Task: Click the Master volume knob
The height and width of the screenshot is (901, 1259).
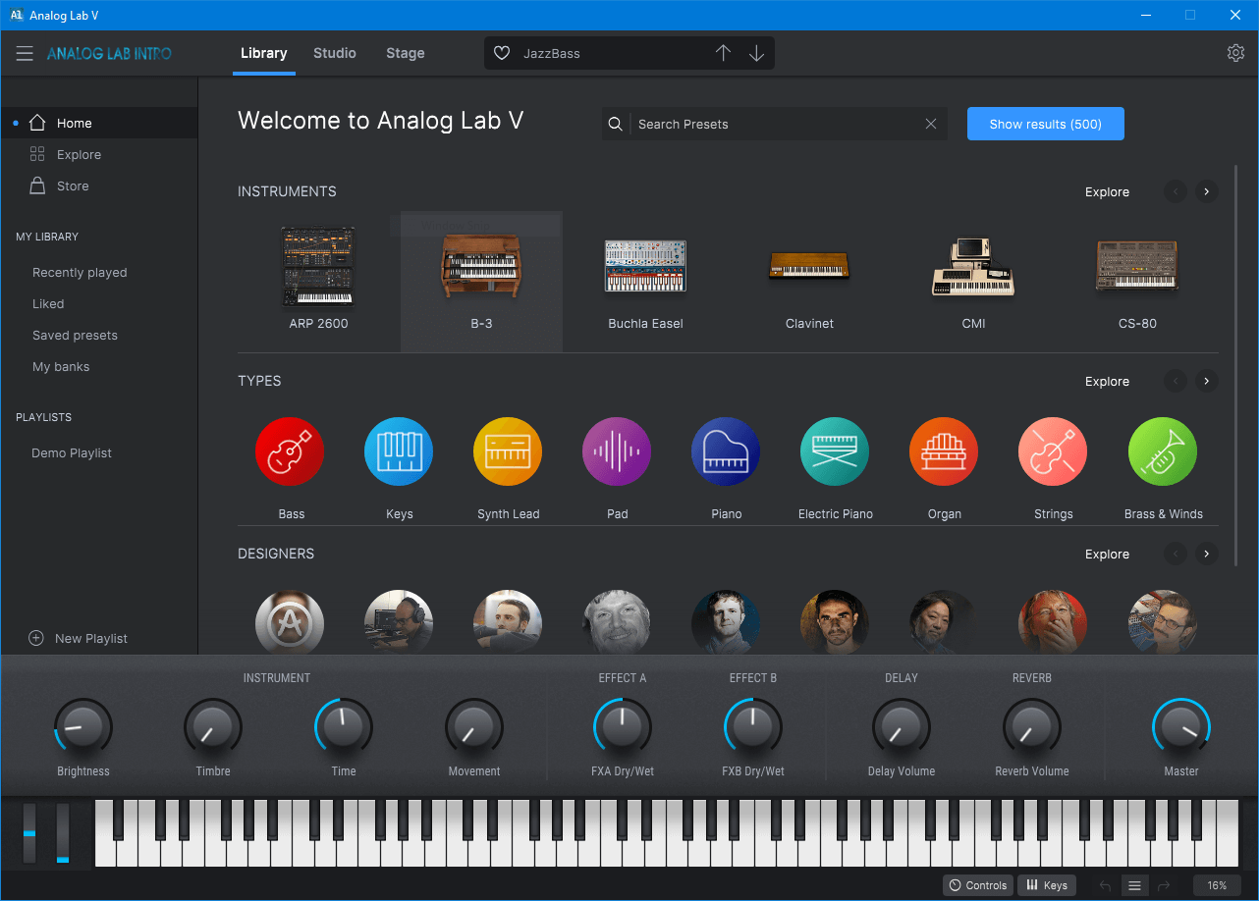Action: [x=1180, y=727]
